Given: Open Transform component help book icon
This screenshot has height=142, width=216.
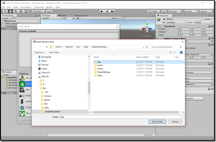Looking at the screenshot, I should 210,26.
